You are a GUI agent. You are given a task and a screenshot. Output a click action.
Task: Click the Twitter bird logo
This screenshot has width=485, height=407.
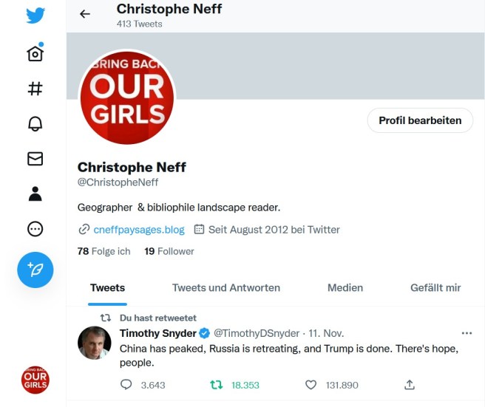click(x=35, y=16)
